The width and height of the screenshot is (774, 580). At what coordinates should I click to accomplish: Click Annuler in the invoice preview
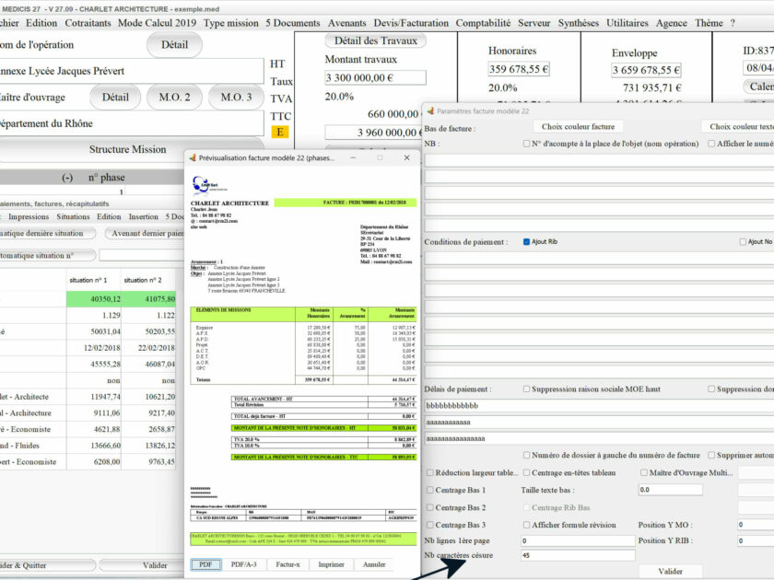pos(374,564)
